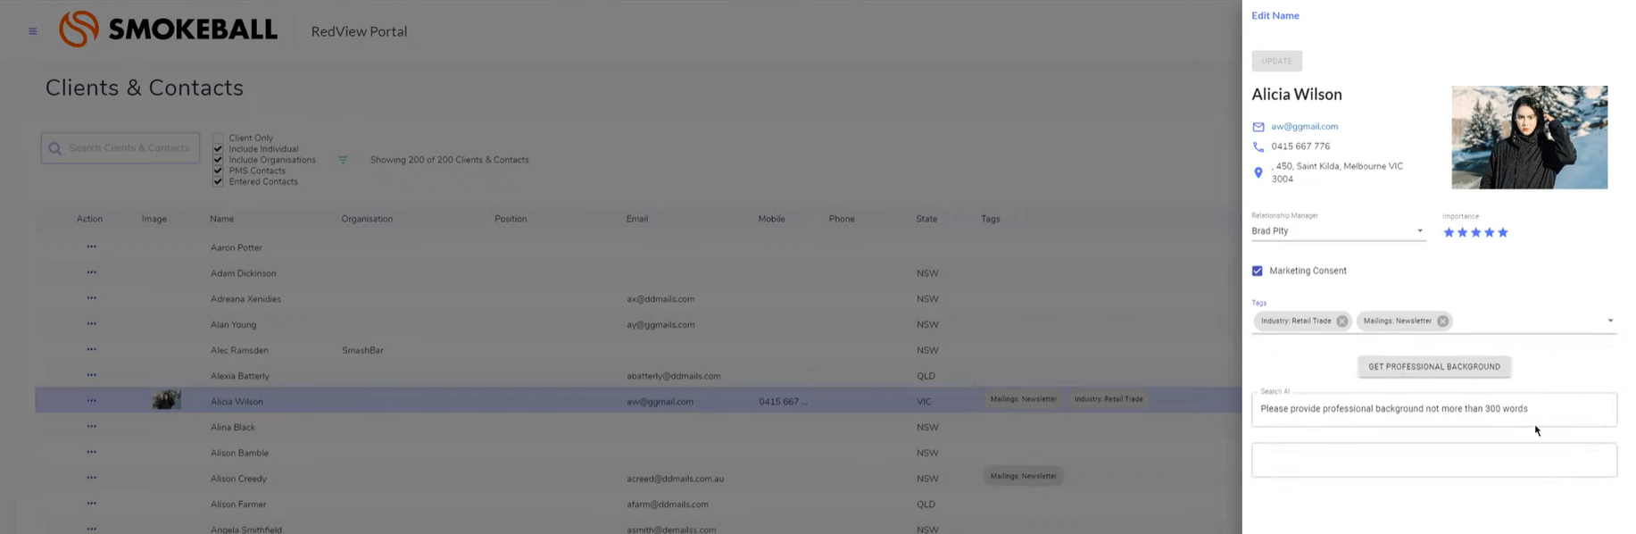Open the hamburger navigation menu
Screen dimensions: 1636x534
[33, 31]
